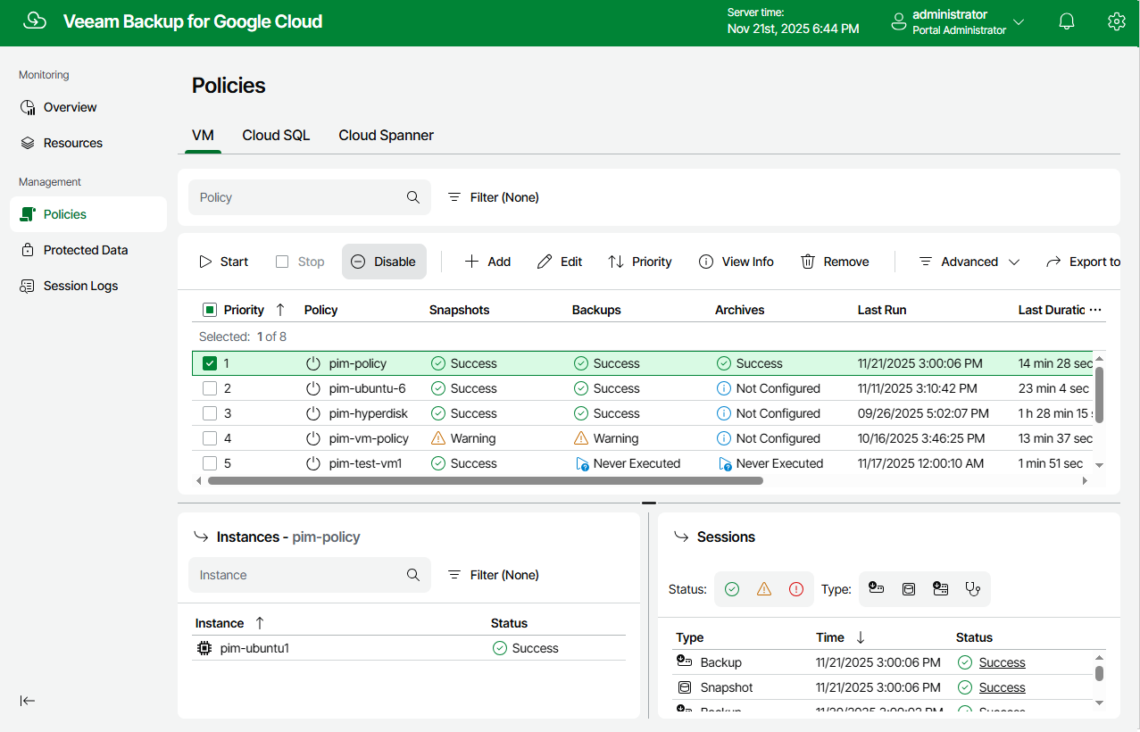Click the power icon of pim-hyperdisk
This screenshot has height=732, width=1140.
pyautogui.click(x=312, y=413)
